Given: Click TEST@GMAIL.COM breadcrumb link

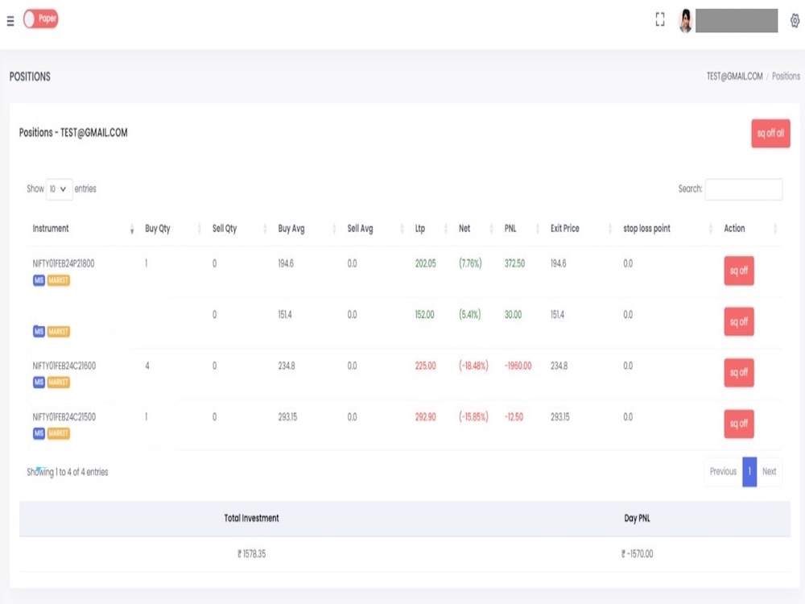Looking at the screenshot, I should [734, 76].
